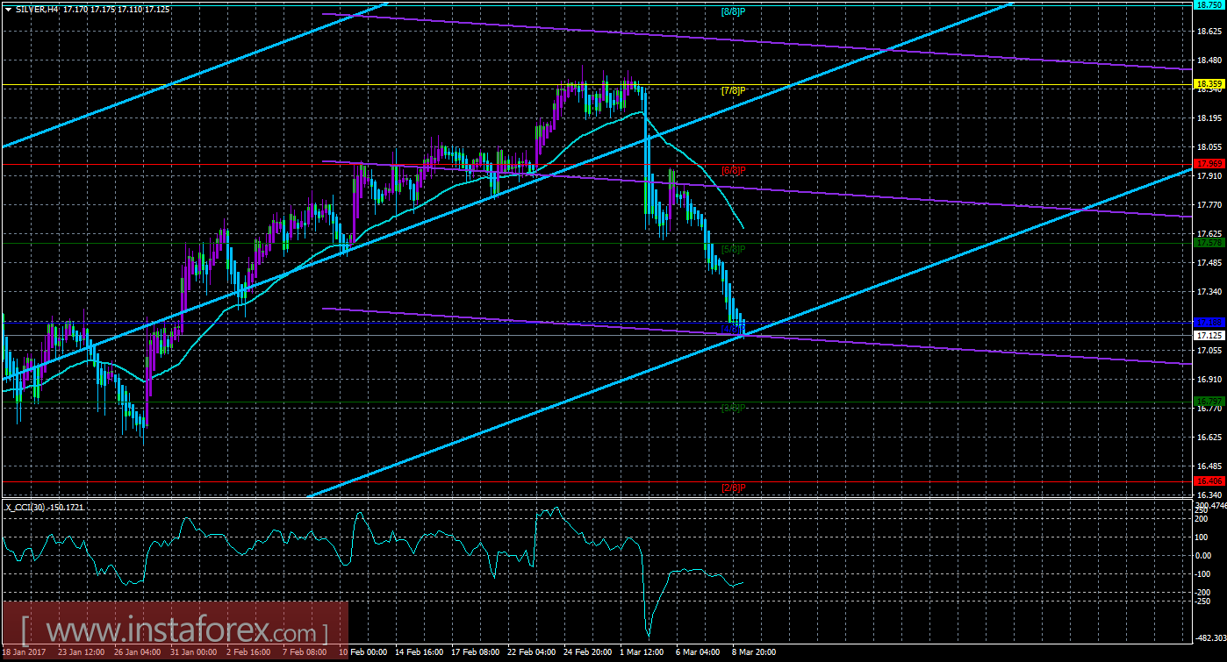Select the cyan 18.750 price label
Viewport: 1227px width, 662px height.
pos(1210,4)
